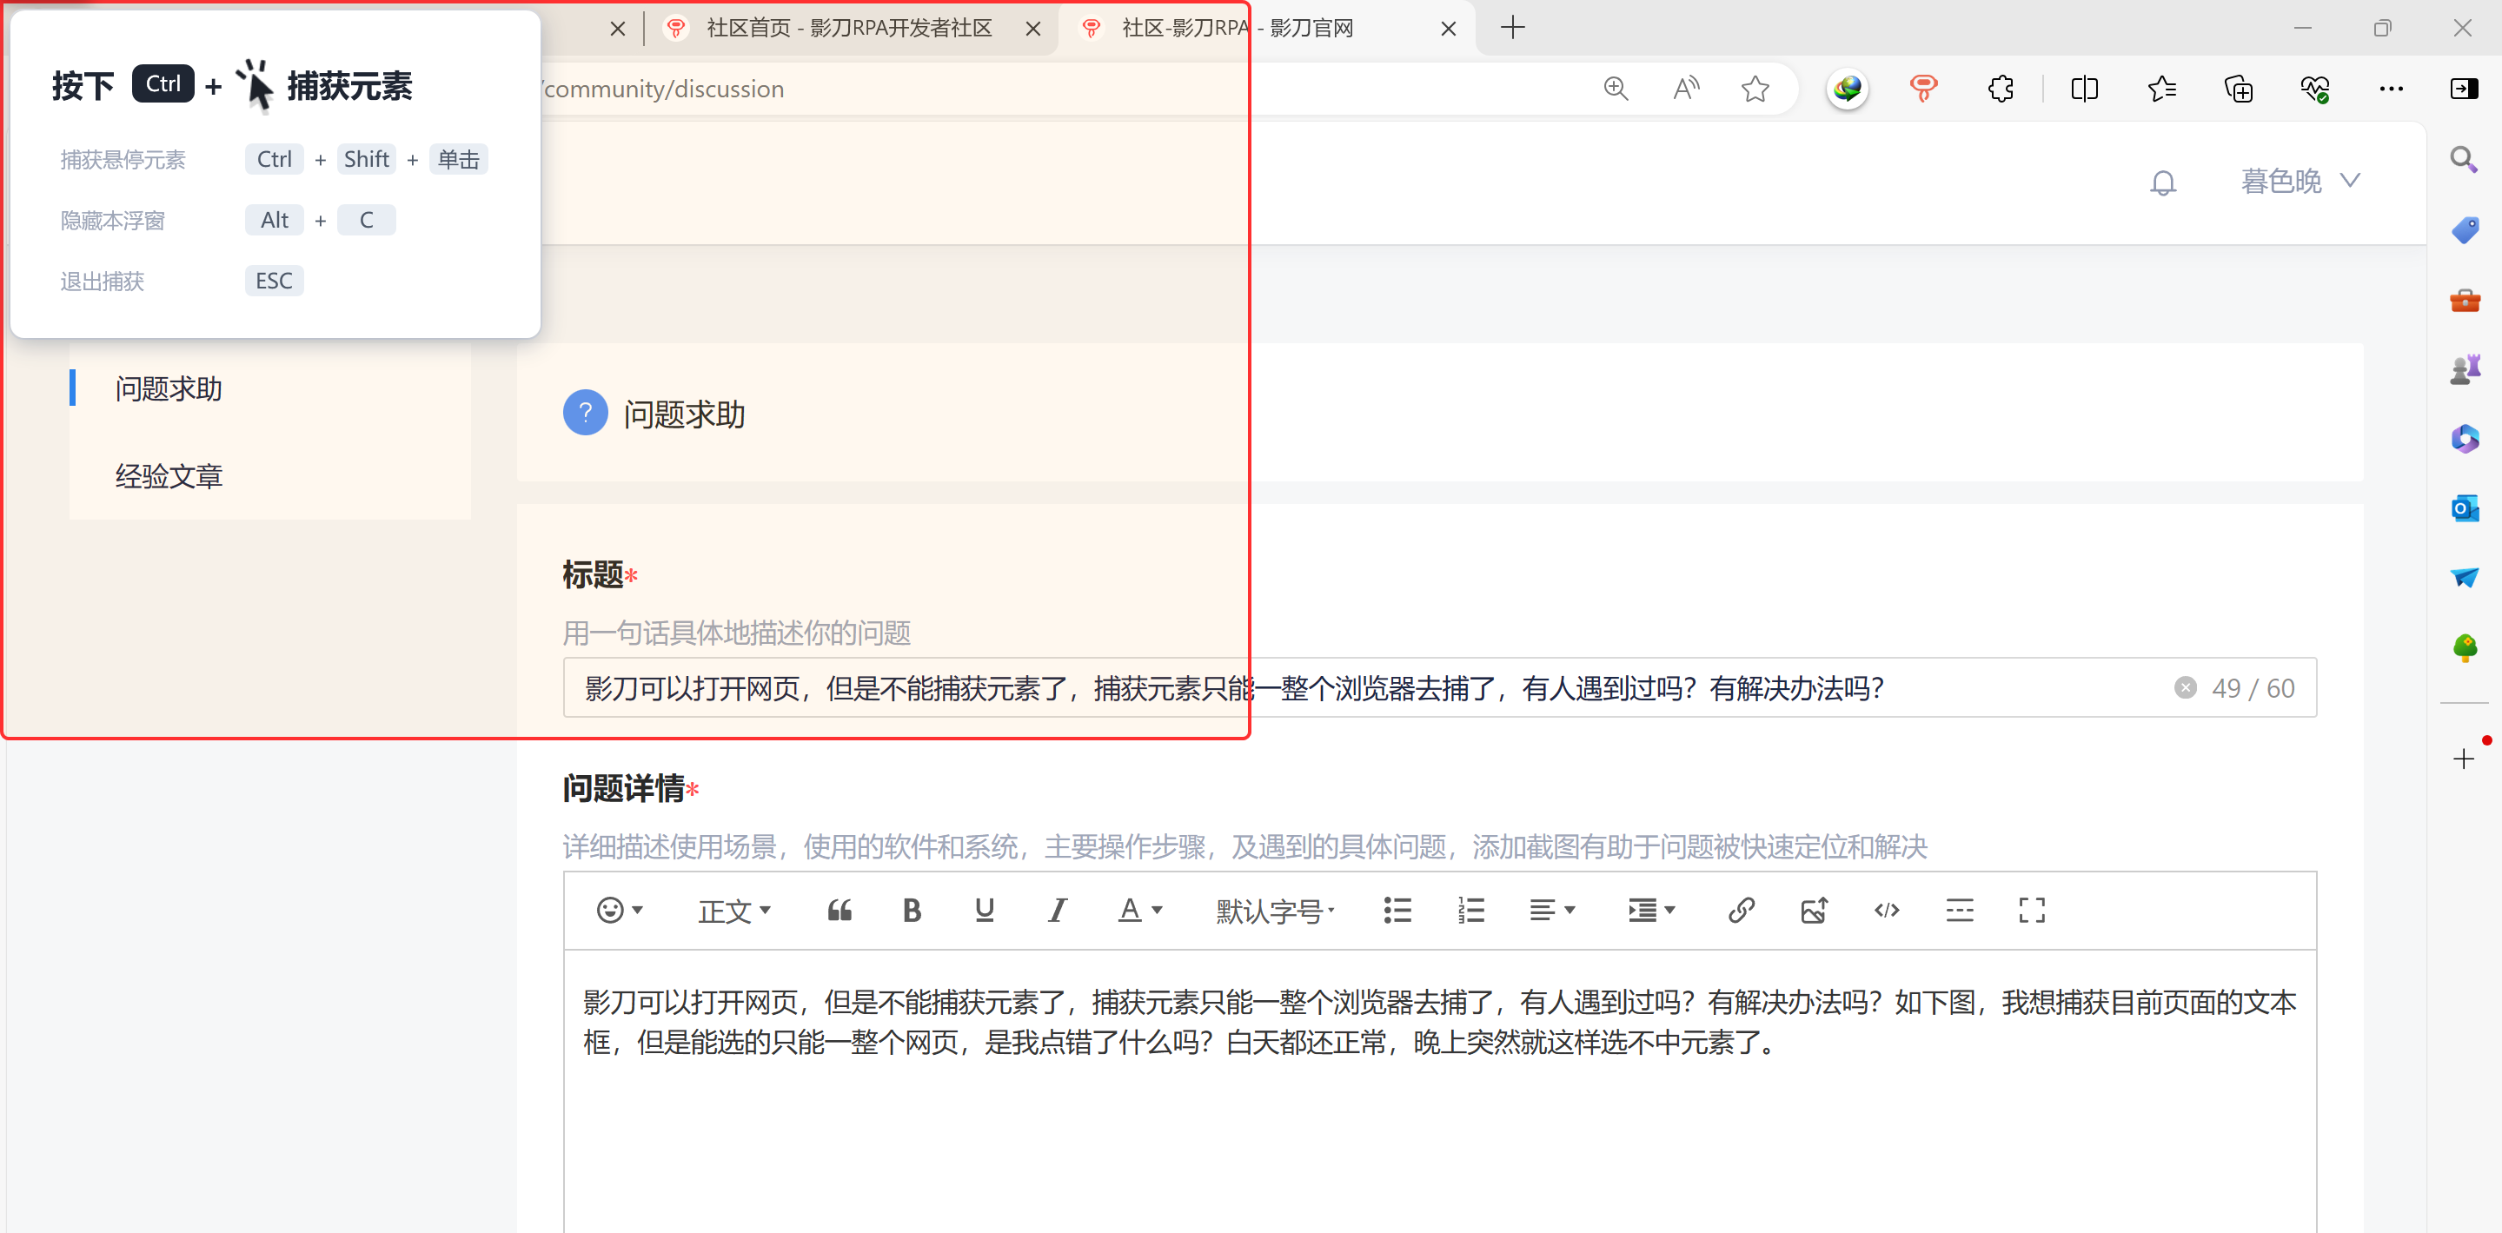
Task: Clear the title input text
Action: coord(2186,687)
